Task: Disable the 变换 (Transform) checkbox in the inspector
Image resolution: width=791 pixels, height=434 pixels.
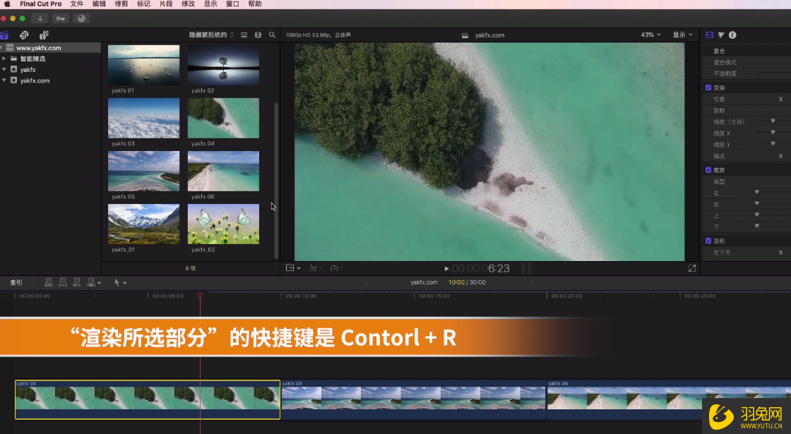Action: coord(708,87)
